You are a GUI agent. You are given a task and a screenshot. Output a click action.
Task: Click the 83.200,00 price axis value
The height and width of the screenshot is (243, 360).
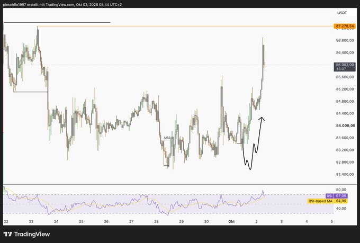[345, 150]
